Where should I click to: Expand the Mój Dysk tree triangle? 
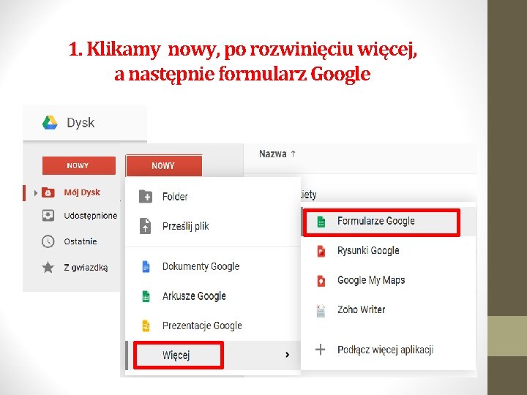click(36, 193)
